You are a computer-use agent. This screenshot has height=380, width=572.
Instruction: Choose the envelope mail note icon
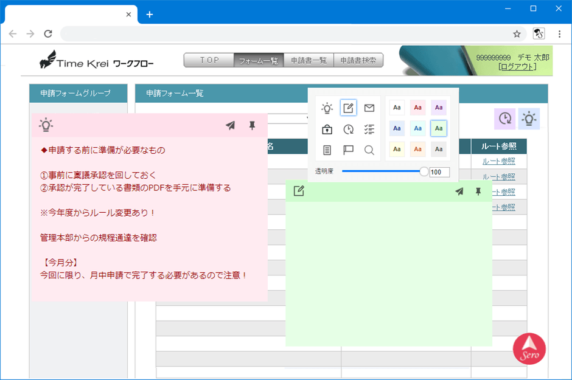369,108
